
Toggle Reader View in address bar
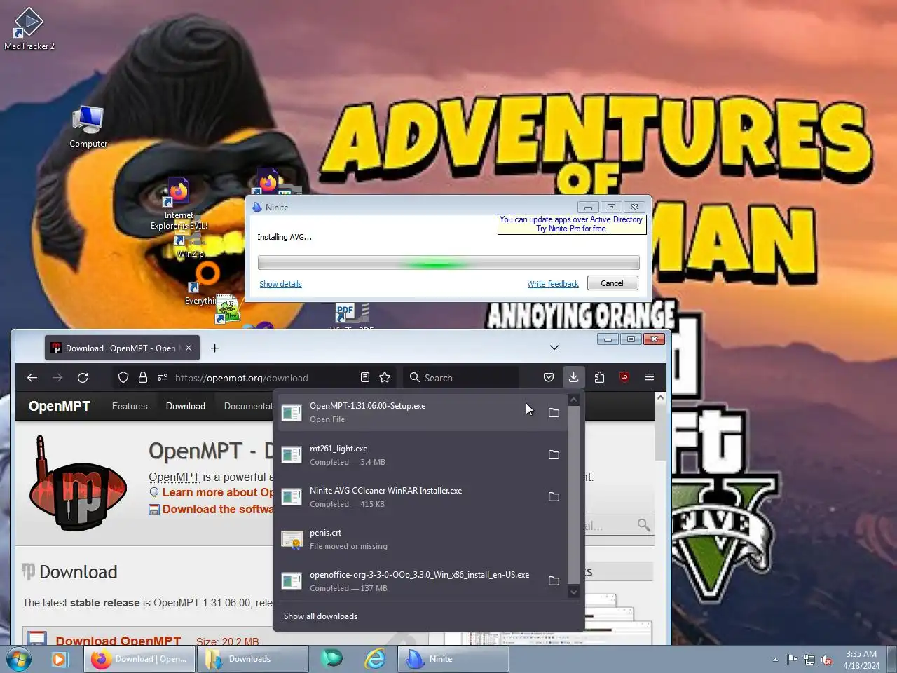(365, 378)
